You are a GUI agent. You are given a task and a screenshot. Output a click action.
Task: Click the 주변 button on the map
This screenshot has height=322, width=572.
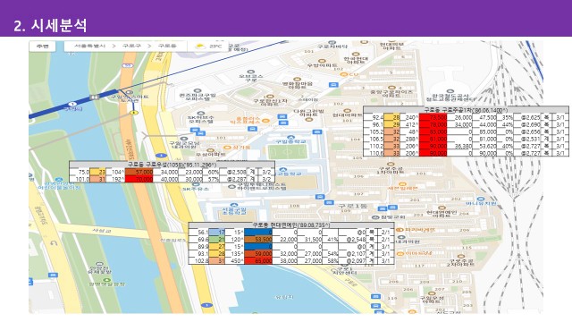click(42, 46)
